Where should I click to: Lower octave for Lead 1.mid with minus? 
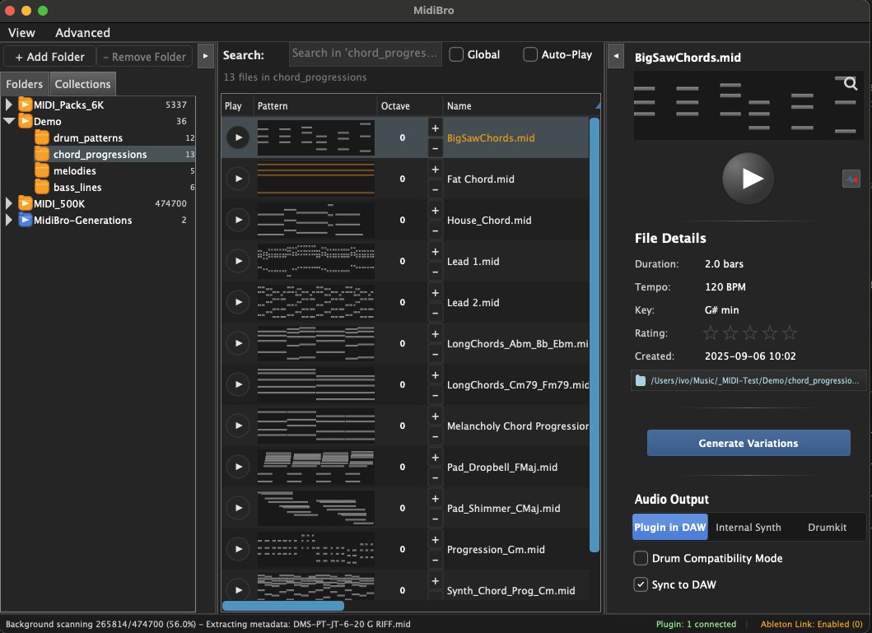click(435, 272)
